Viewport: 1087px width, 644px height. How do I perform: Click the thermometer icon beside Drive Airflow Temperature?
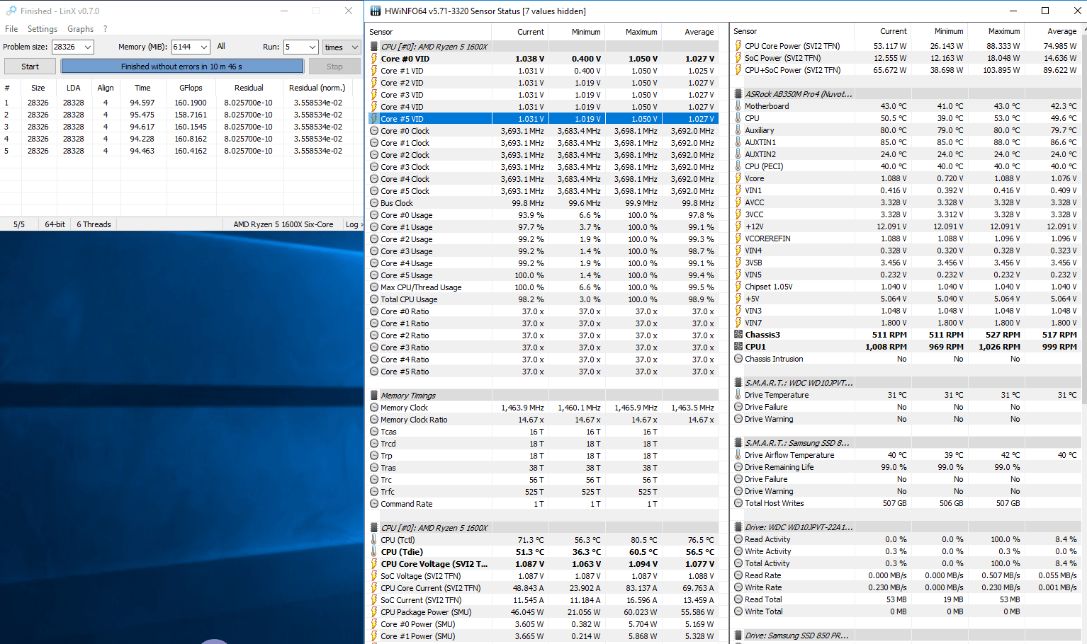[x=738, y=455]
